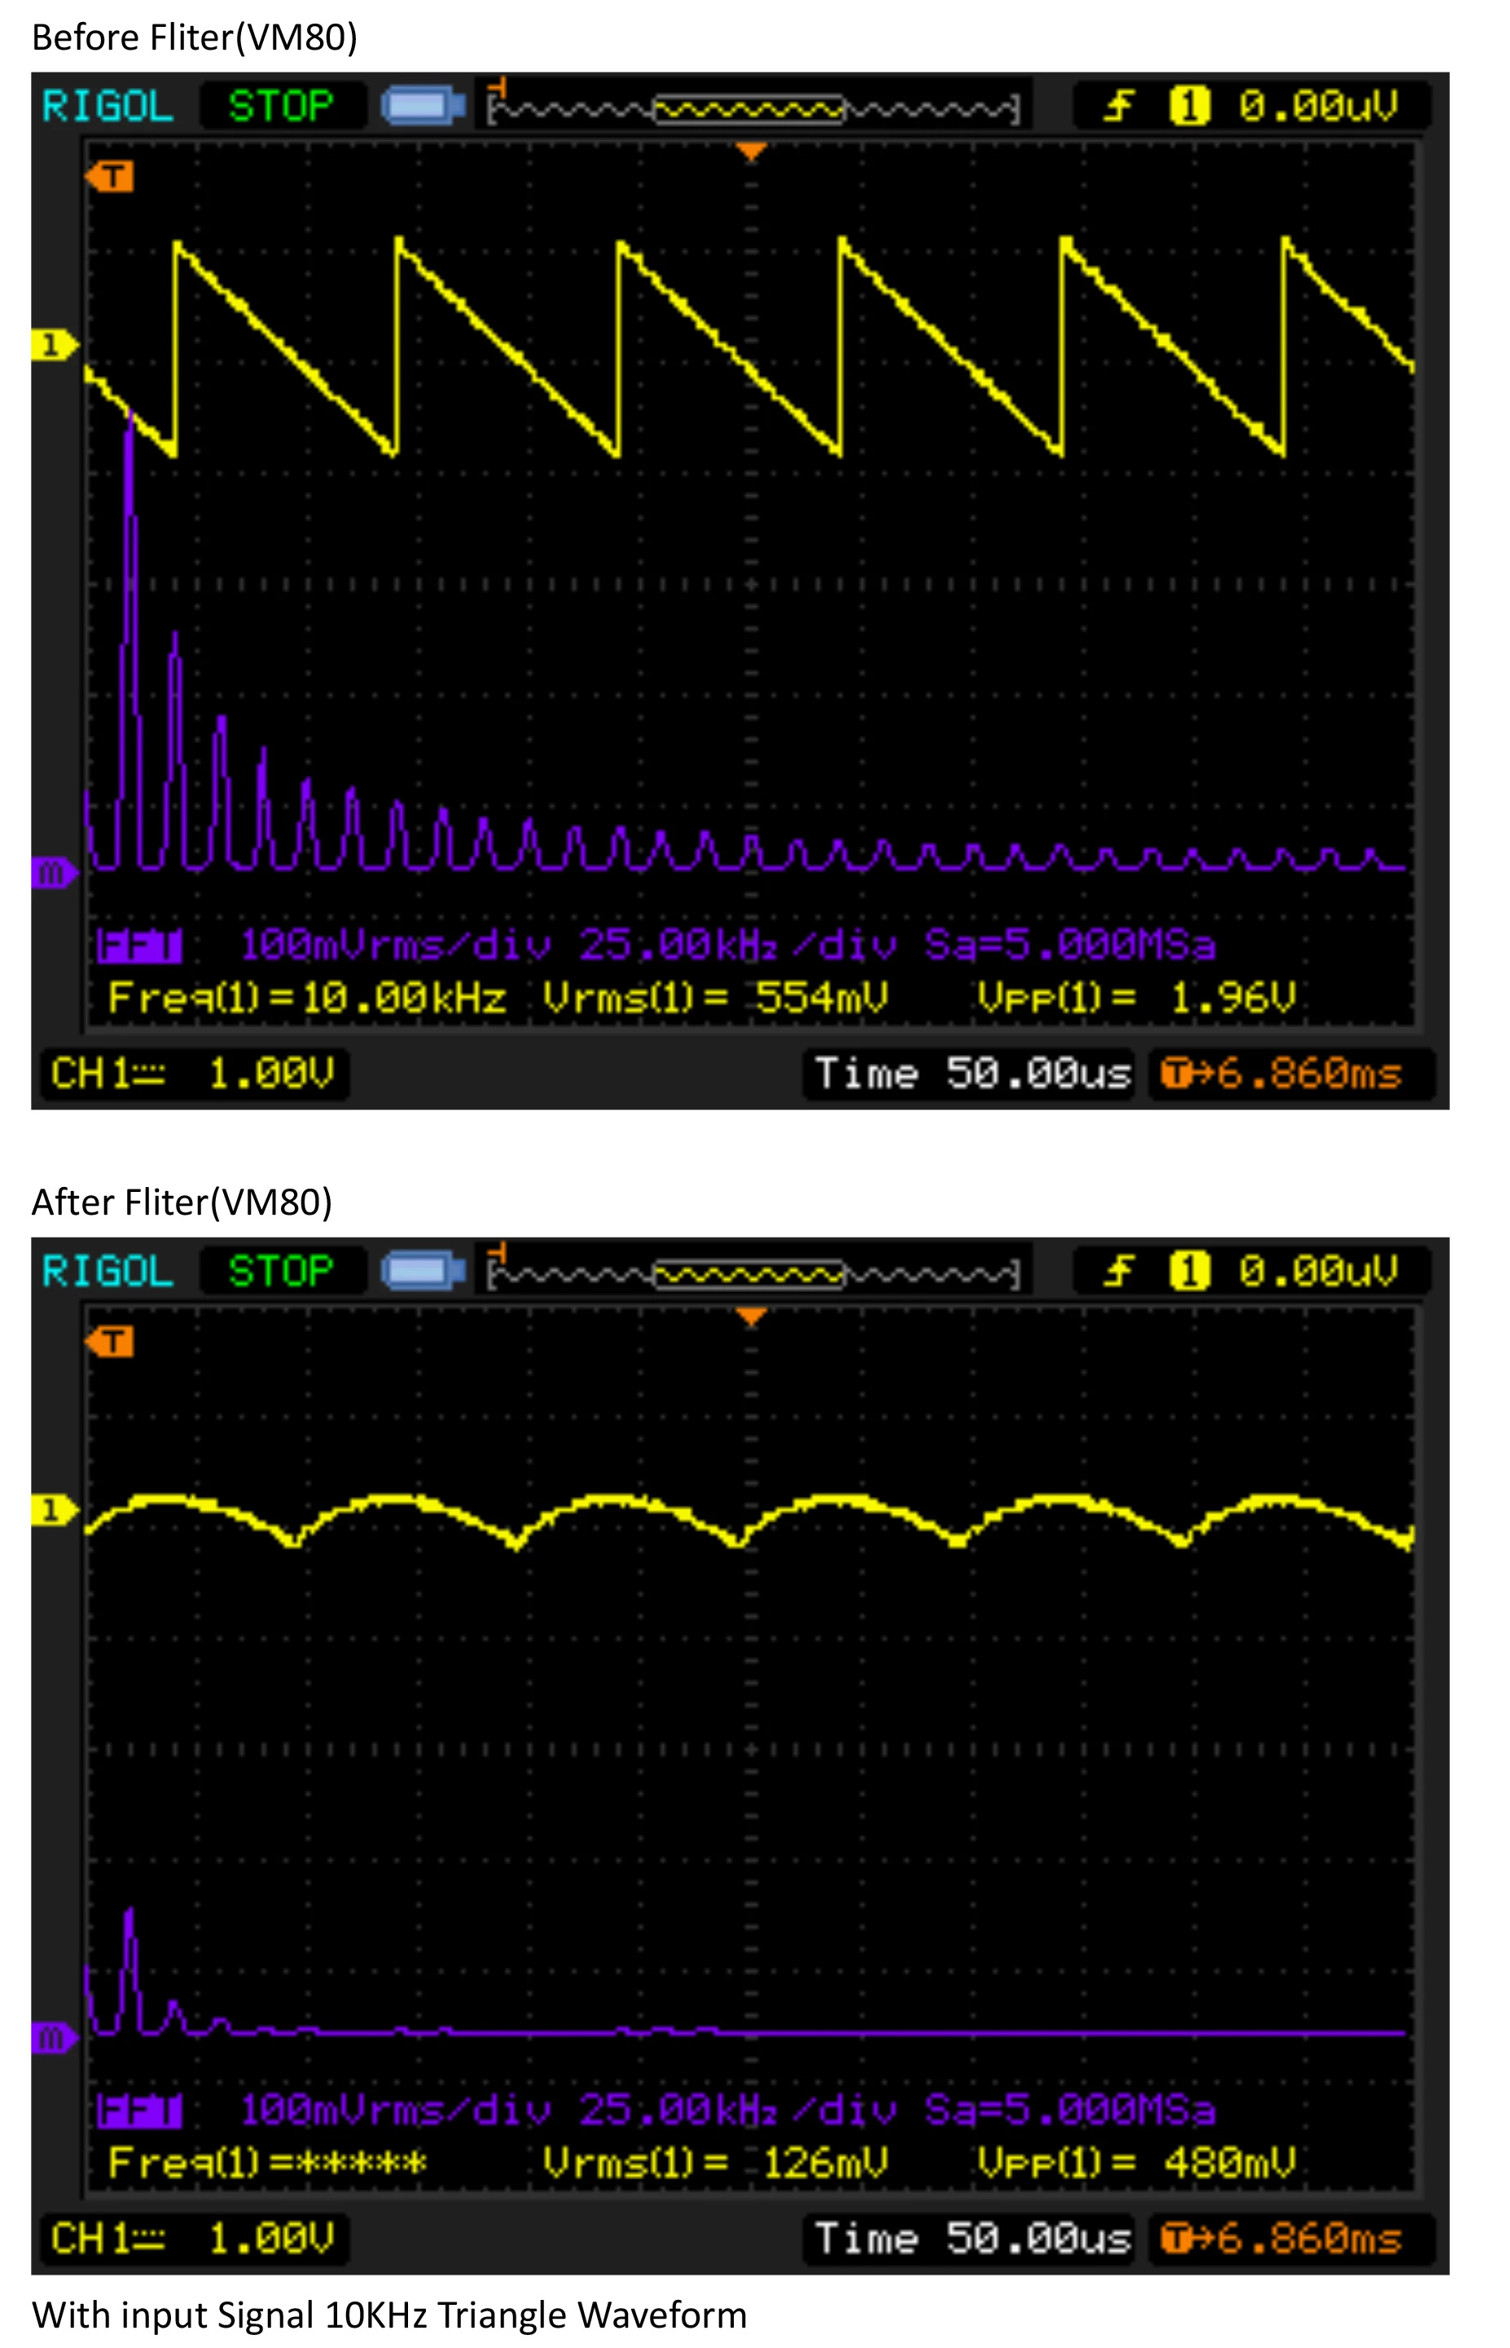
Task: Click the green STOP status in the top scope
Action: pyautogui.click(x=280, y=106)
